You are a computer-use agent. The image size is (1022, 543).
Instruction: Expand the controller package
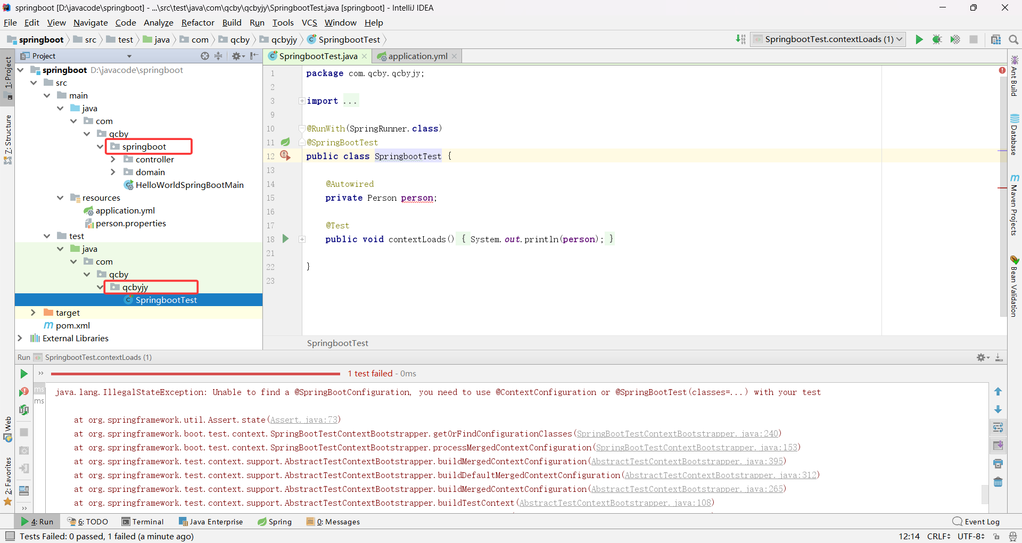point(113,159)
